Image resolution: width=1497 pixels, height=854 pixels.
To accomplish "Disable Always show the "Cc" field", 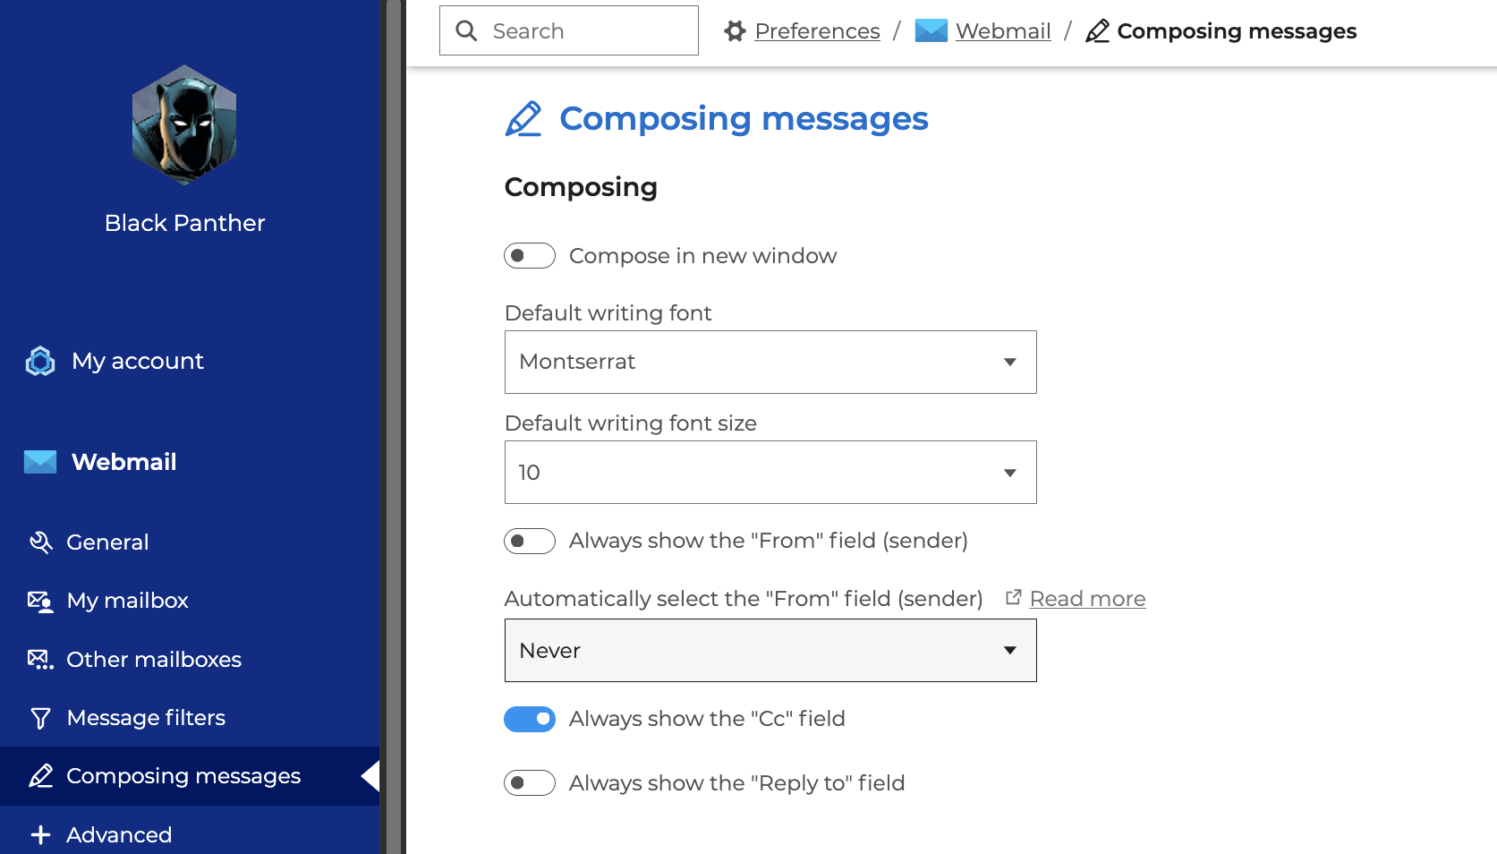I will [530, 719].
